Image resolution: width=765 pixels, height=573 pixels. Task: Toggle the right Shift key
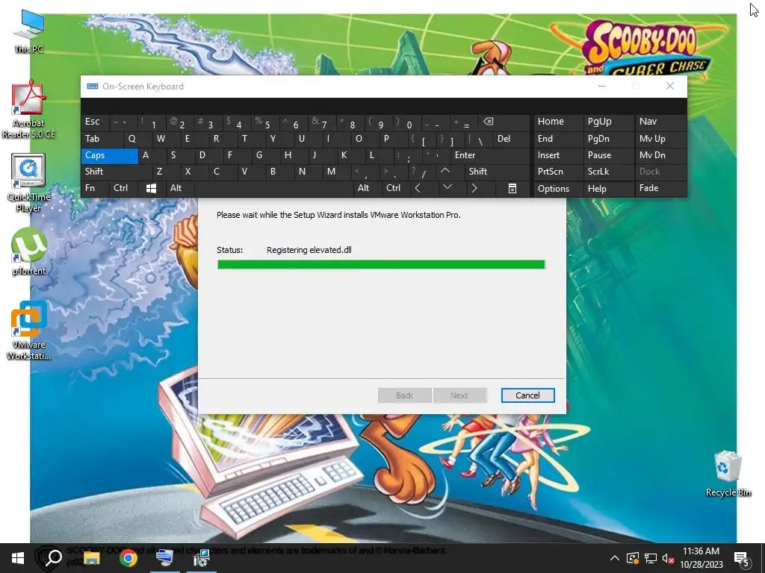(x=497, y=172)
